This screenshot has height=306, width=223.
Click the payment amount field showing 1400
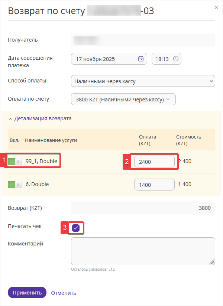[x=154, y=185]
